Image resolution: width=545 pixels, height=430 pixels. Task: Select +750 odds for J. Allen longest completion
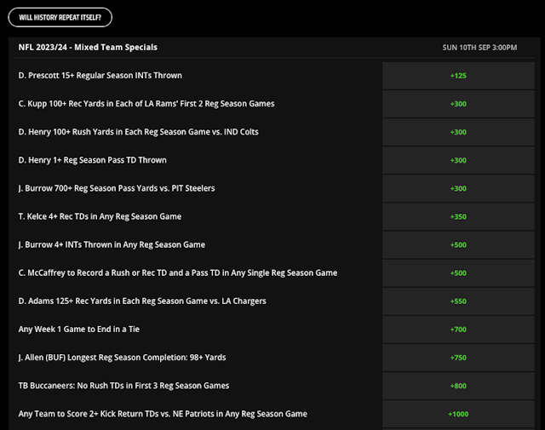(458, 358)
